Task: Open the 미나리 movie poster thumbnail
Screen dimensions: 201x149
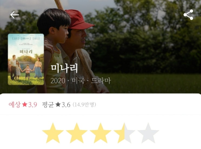Action: click(x=26, y=59)
